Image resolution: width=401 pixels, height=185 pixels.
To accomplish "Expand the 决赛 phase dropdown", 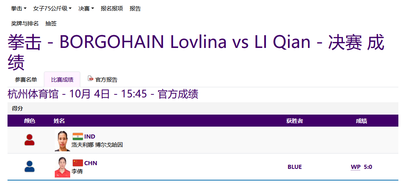I will 86,9.
